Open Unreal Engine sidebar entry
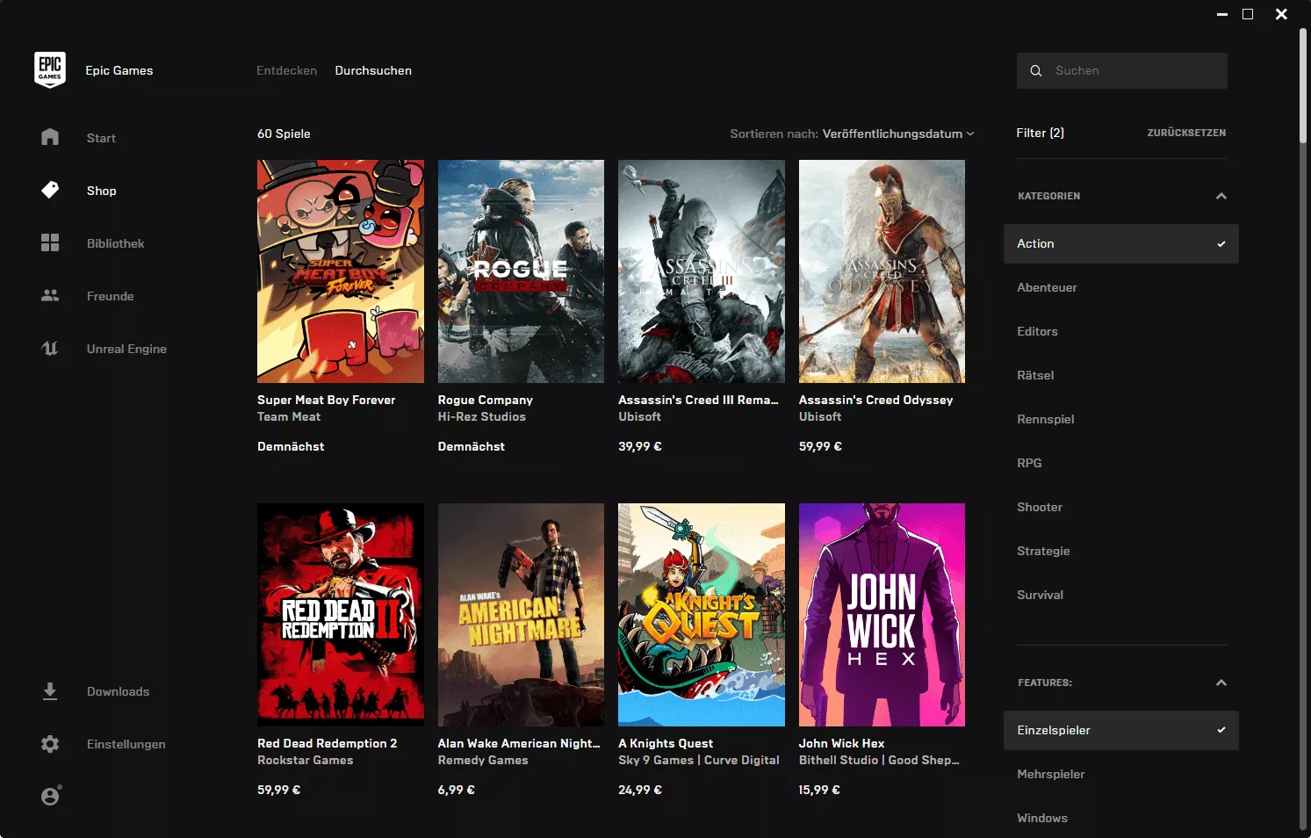 pyautogui.click(x=126, y=349)
